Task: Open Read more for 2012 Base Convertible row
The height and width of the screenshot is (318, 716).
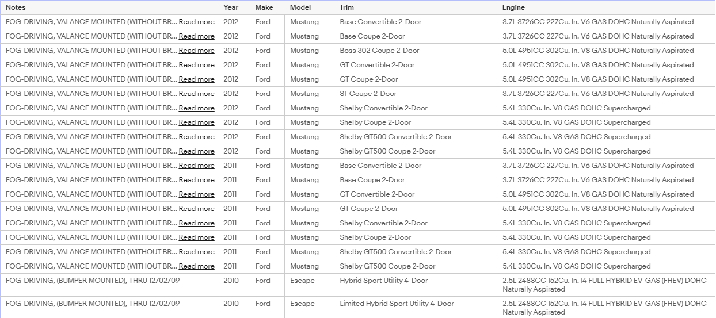Action: pos(196,22)
